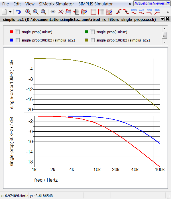Click the olive single-prop(10kHz) simplis_ac2 swatch

86,40
